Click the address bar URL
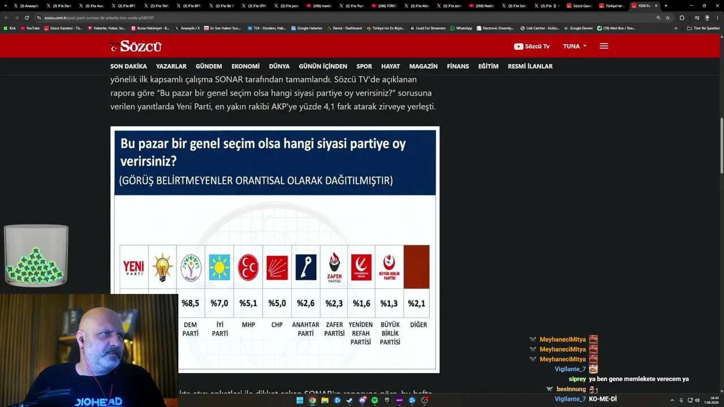This screenshot has width=724, height=407. coord(99,18)
